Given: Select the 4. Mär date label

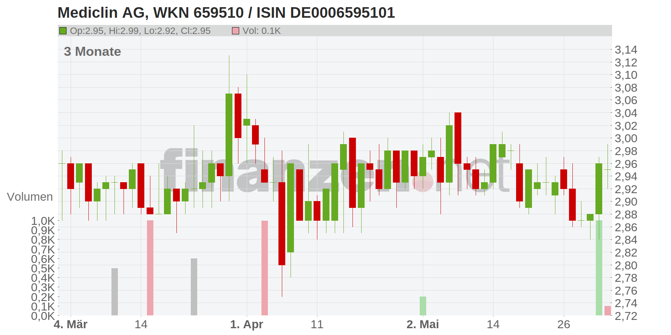Looking at the screenshot, I should click(x=71, y=324).
